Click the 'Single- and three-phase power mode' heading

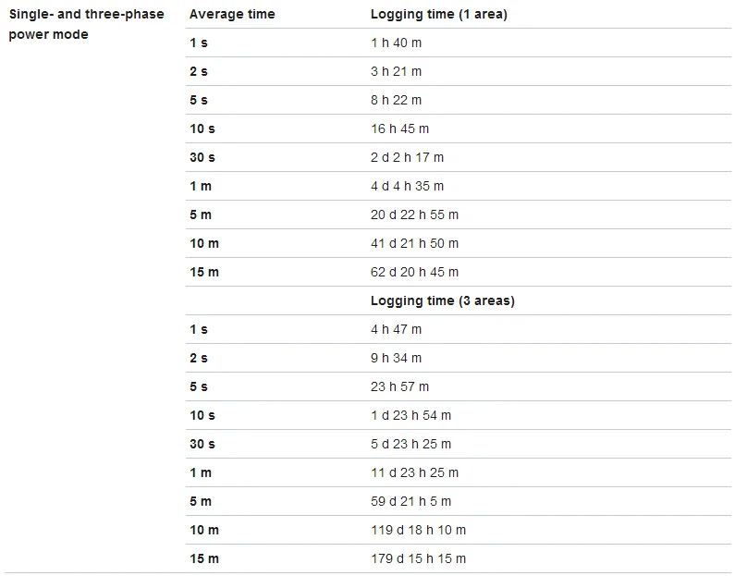click(x=86, y=24)
